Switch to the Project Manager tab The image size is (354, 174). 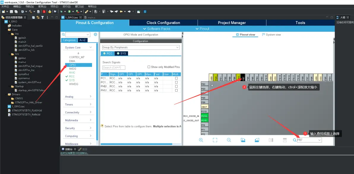232,23
